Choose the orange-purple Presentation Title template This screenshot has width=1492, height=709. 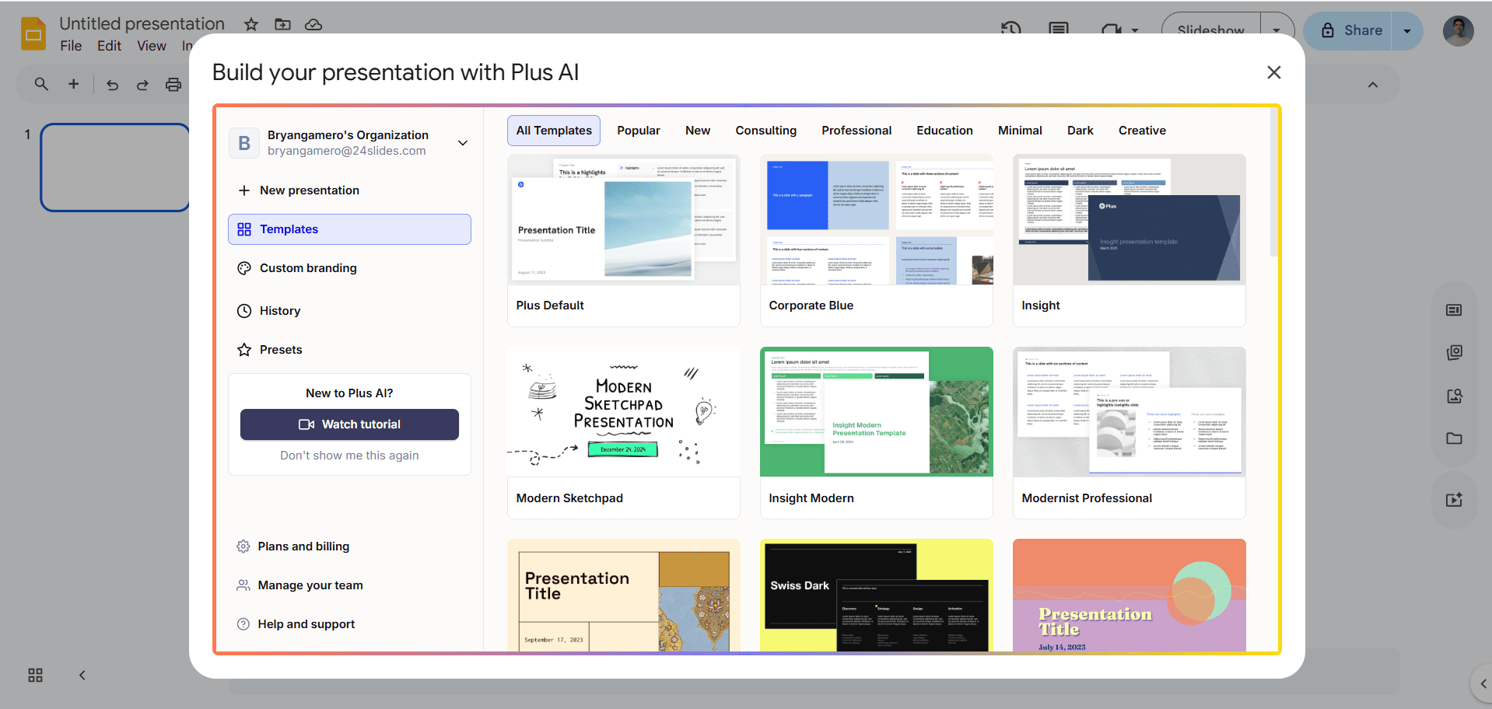coord(1130,595)
